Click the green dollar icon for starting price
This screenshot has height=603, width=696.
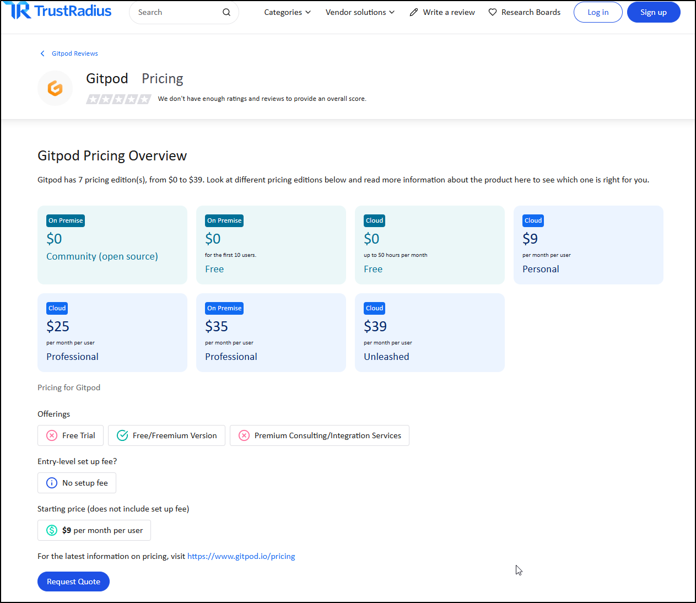(52, 530)
